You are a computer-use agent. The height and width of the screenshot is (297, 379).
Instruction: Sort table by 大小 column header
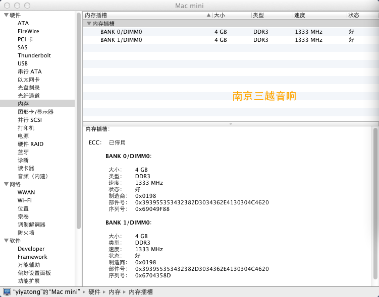click(232, 15)
